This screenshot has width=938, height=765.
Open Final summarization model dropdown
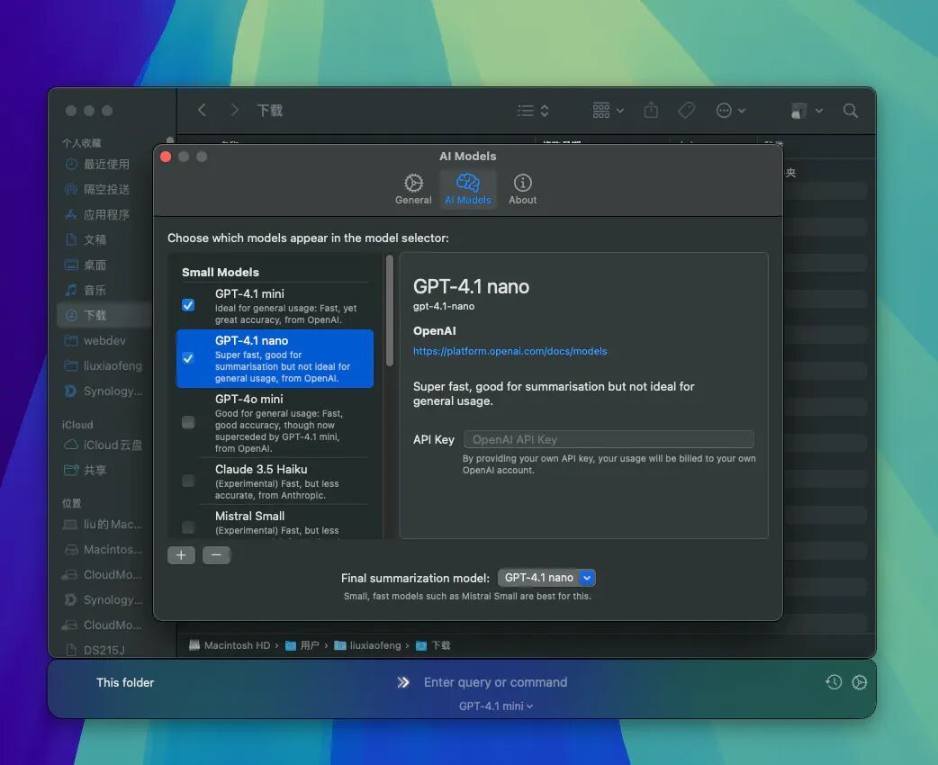click(546, 578)
